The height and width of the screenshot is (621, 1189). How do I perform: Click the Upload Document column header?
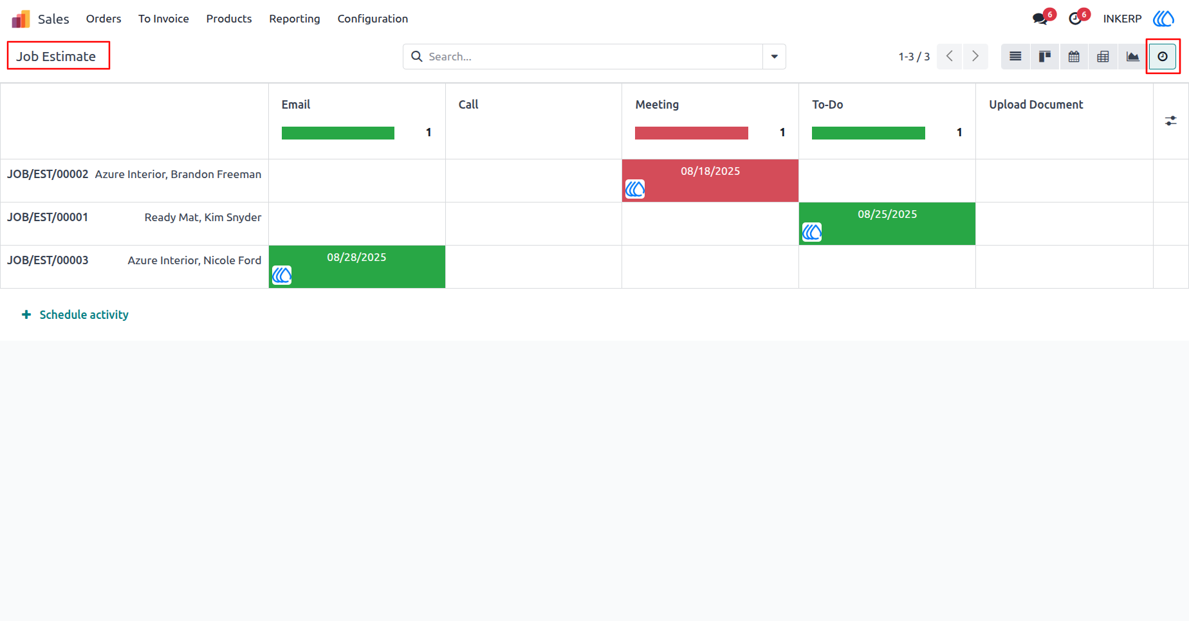coord(1036,104)
